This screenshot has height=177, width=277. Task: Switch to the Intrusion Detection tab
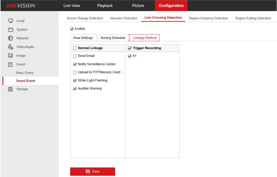124,18
